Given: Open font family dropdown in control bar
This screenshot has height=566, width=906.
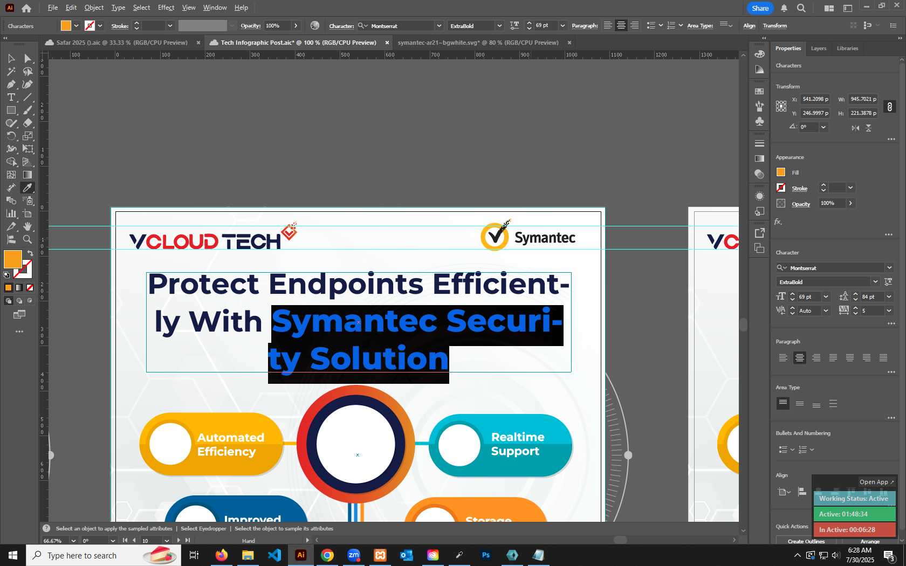Looking at the screenshot, I should (439, 26).
